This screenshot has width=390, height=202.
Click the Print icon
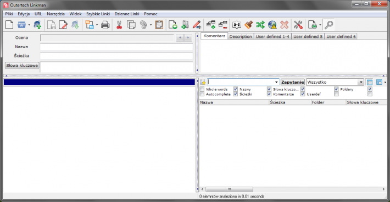click(x=105, y=25)
